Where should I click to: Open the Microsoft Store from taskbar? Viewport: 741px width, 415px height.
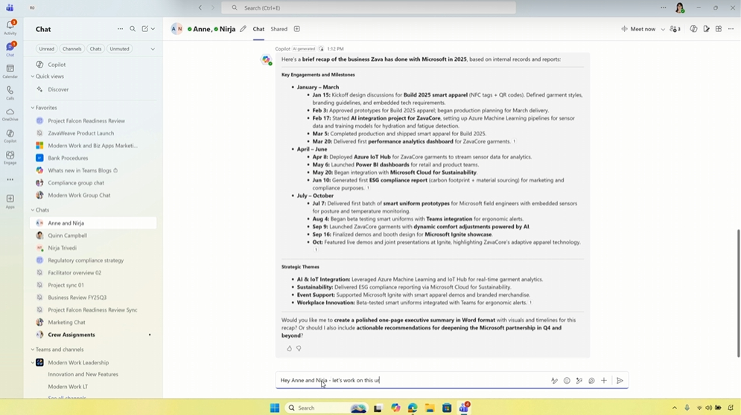(447, 408)
